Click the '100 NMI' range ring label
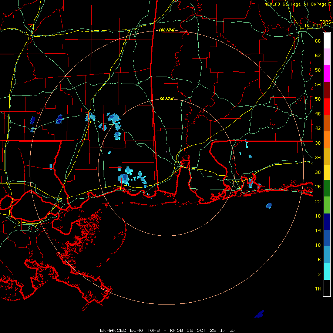The image size is (333, 333). (166, 30)
